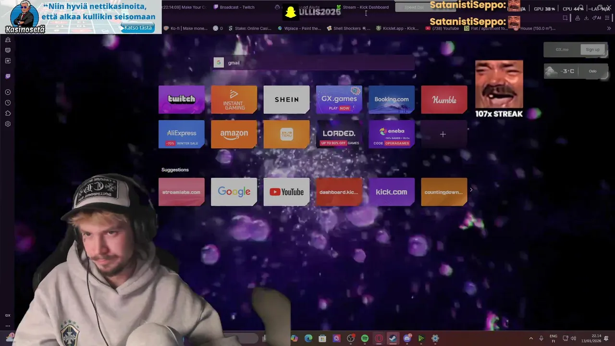
Task: Open the GX Cleaner sidebar icon
Action: 8,40
